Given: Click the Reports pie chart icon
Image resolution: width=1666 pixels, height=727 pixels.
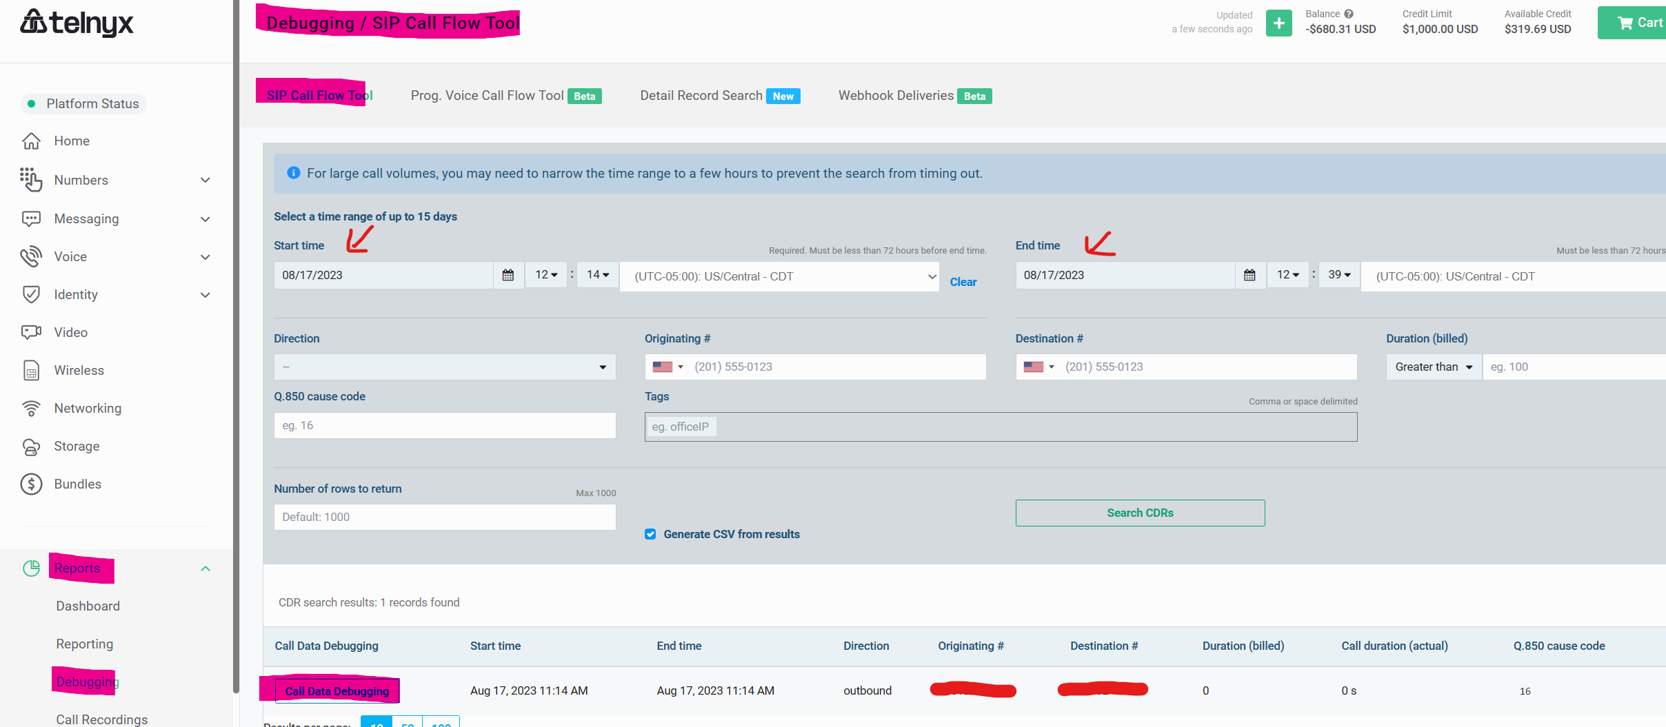Looking at the screenshot, I should 31,569.
